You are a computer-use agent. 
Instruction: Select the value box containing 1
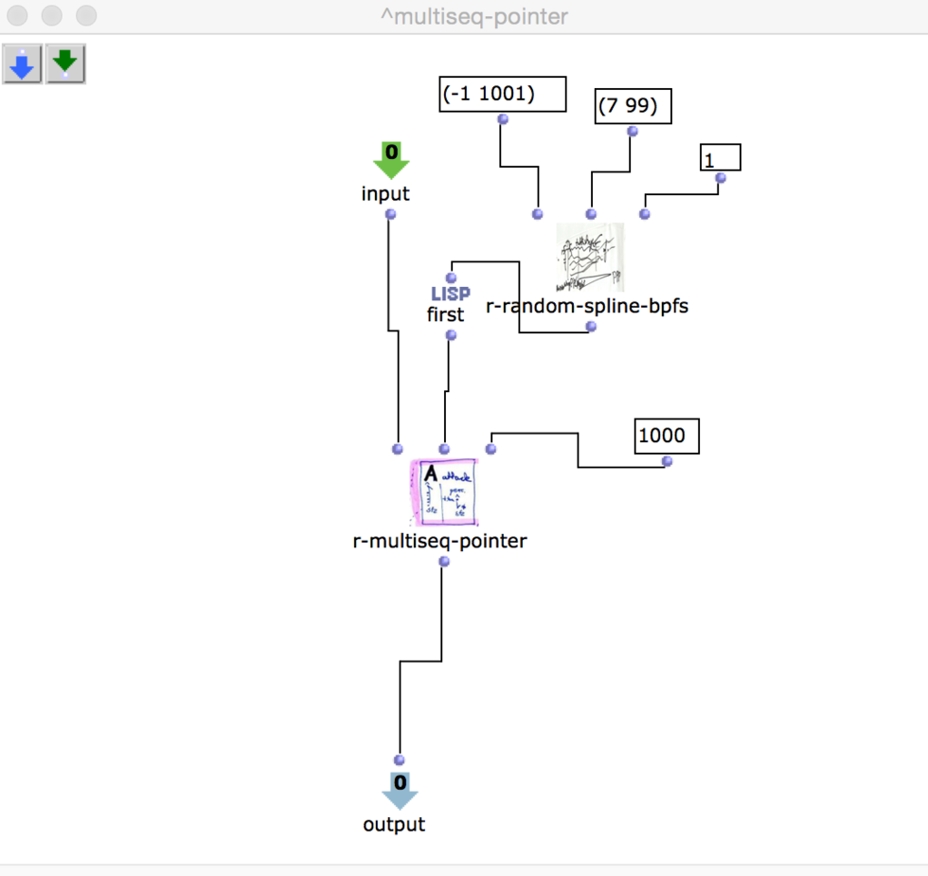pos(720,157)
